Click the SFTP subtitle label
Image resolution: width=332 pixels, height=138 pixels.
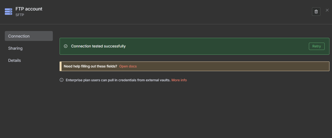(x=20, y=15)
